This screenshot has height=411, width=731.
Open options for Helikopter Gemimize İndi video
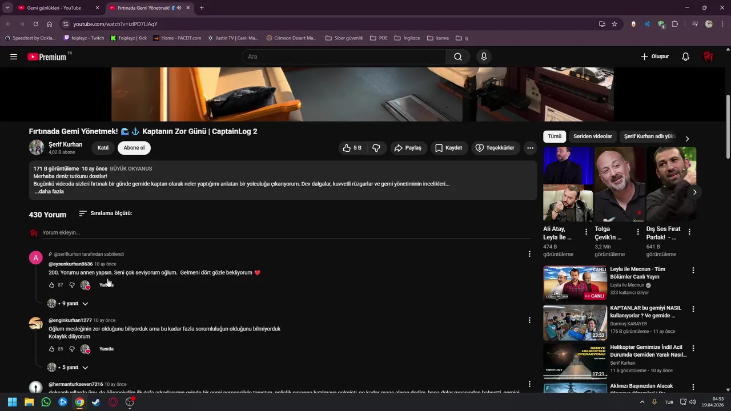693,348
